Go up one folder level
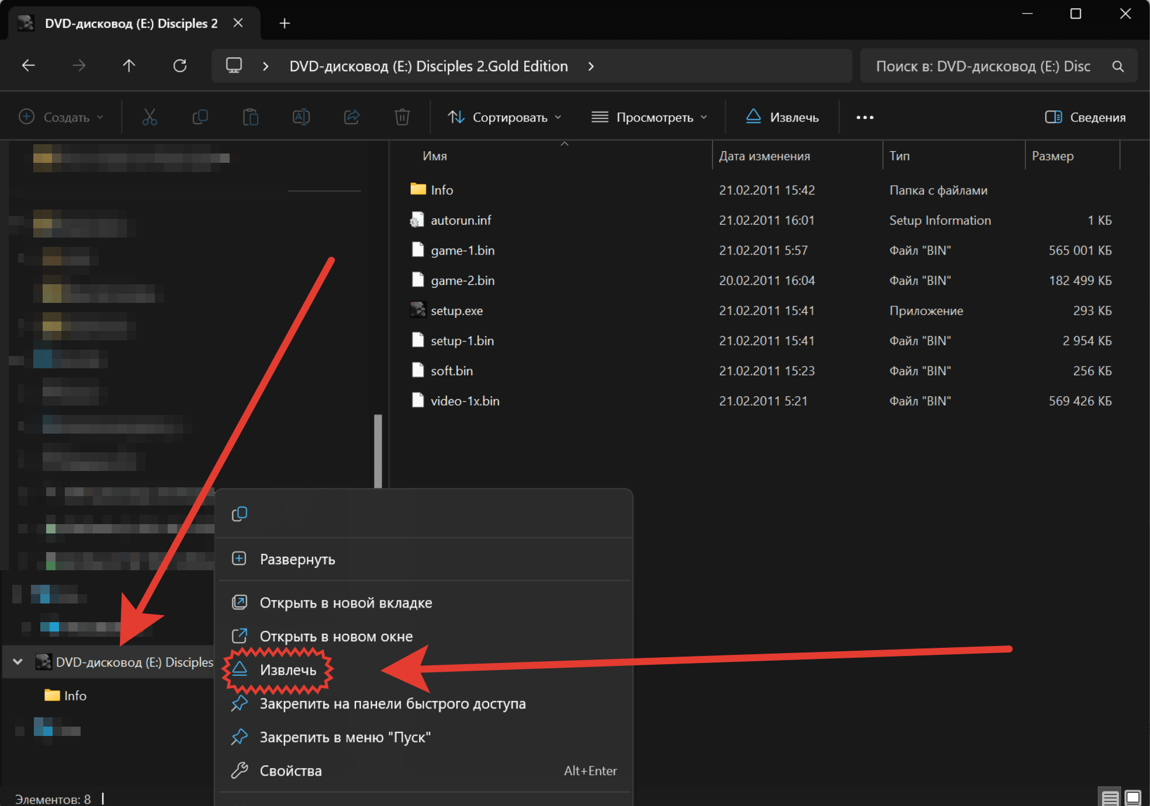This screenshot has height=806, width=1150. (x=129, y=66)
